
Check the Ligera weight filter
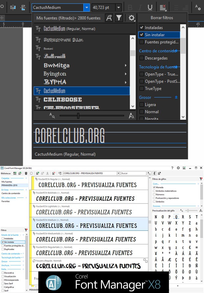(x=141, y=105)
